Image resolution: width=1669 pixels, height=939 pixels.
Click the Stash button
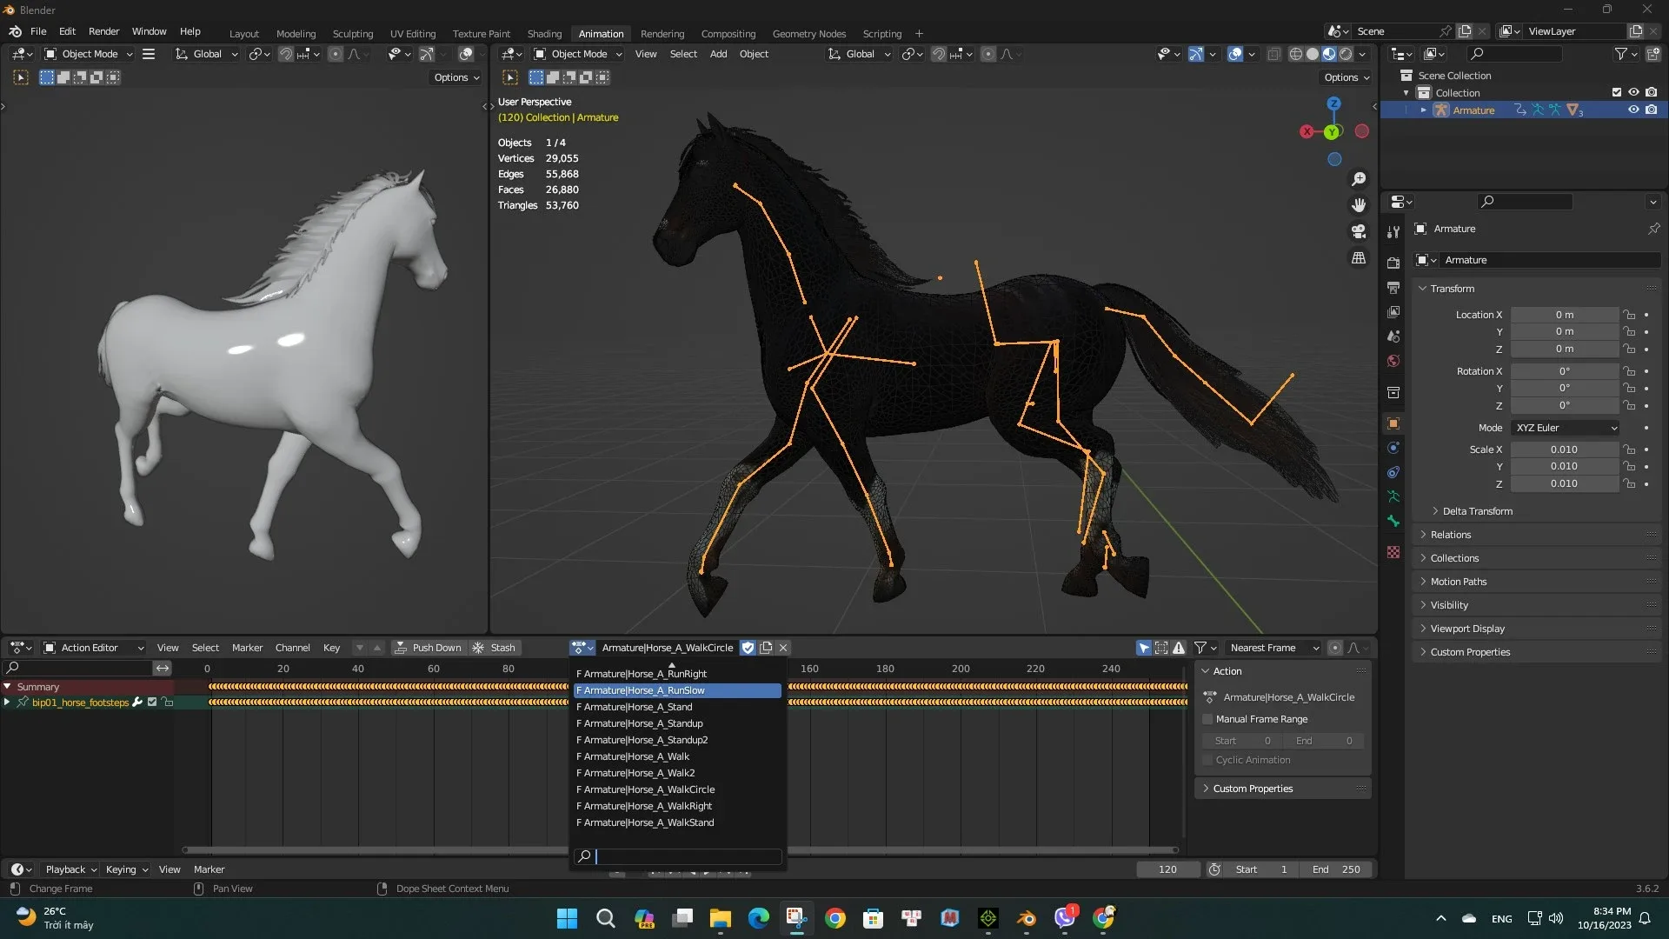coord(495,648)
